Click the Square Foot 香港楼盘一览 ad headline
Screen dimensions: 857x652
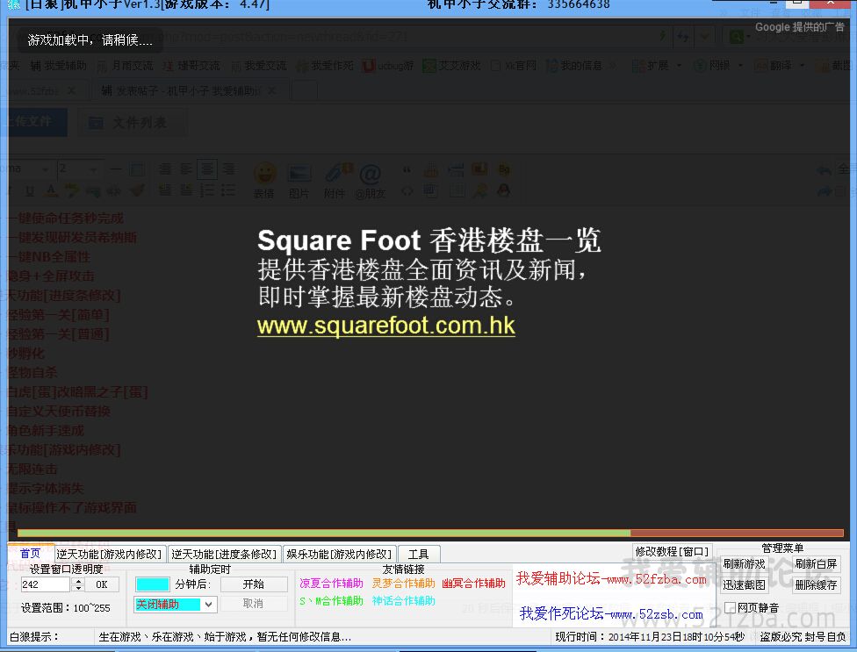(x=429, y=240)
